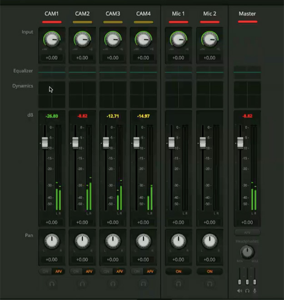Solo CAM2 with its headphone icon
The width and height of the screenshot is (284, 300).
82,284
